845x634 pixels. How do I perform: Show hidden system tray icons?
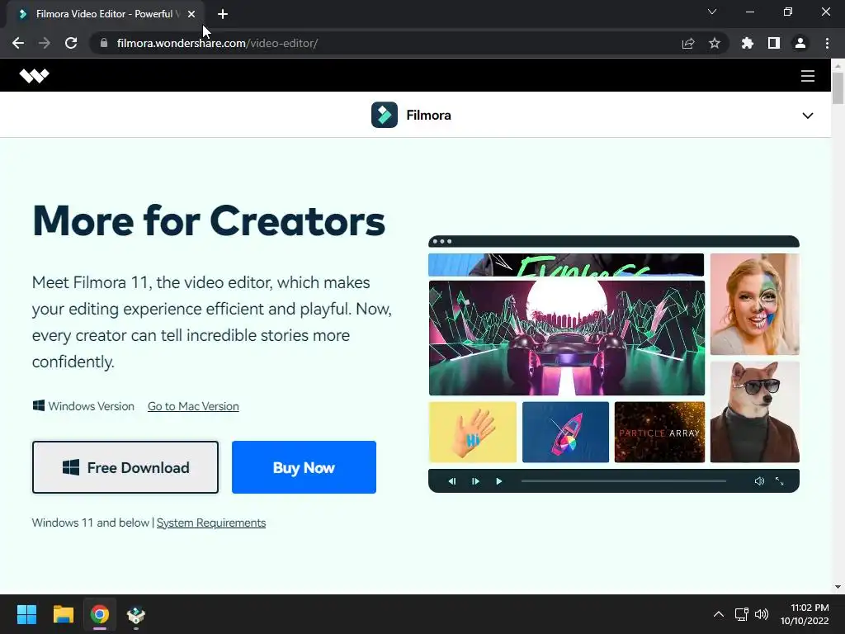[x=719, y=614]
